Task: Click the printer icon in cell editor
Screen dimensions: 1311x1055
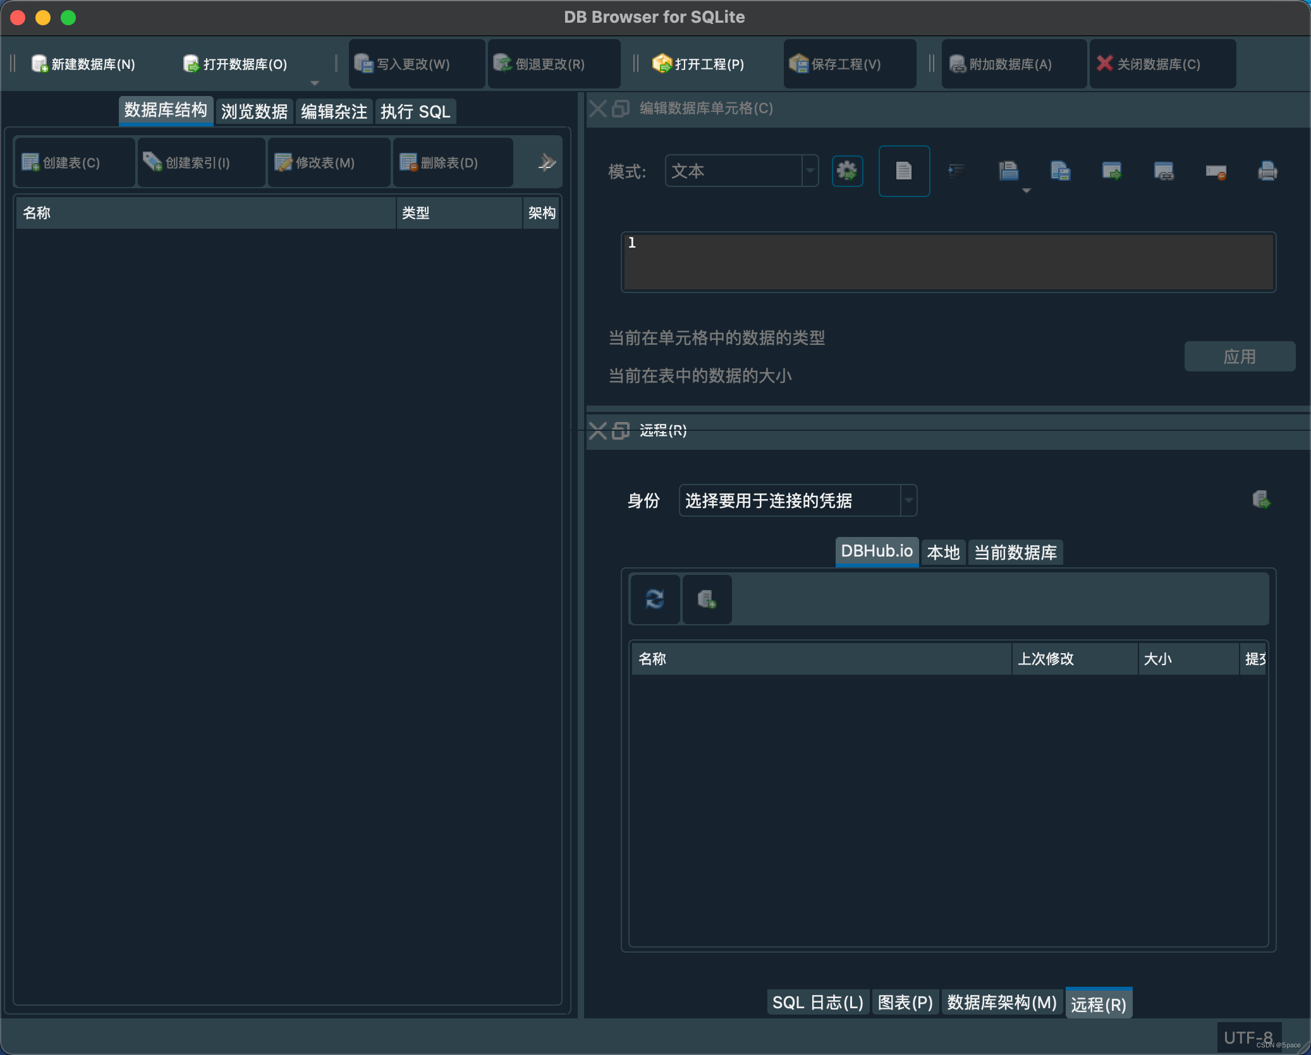Action: click(x=1267, y=171)
